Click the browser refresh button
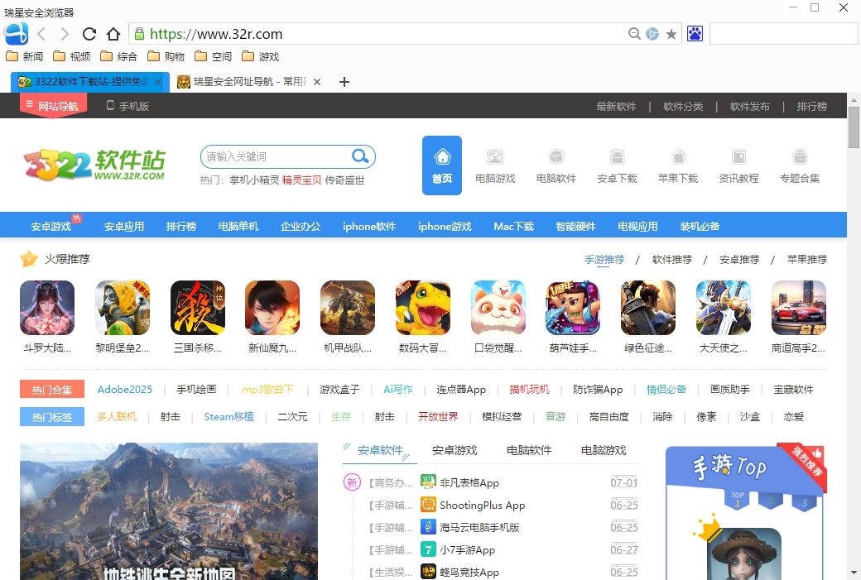The height and width of the screenshot is (580, 861). (x=89, y=34)
